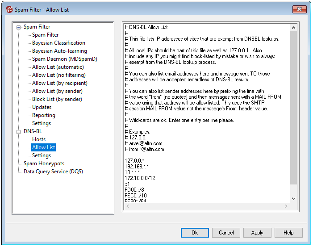Open Allow List (no filtering)

(58, 75)
